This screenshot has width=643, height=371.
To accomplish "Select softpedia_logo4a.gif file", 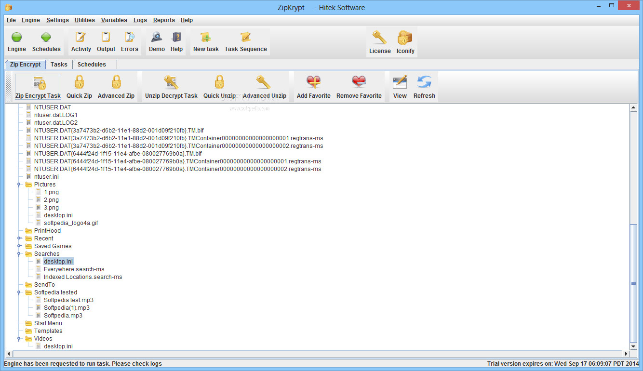I will (x=71, y=223).
